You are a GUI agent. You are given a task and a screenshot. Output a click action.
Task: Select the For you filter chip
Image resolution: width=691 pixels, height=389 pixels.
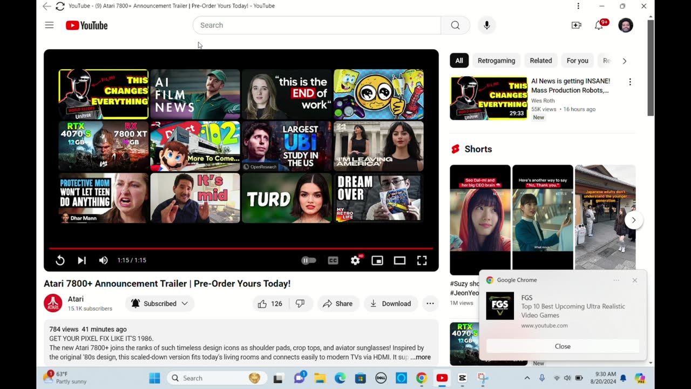click(577, 61)
